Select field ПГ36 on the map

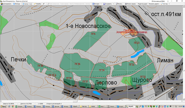[x=77, y=64]
